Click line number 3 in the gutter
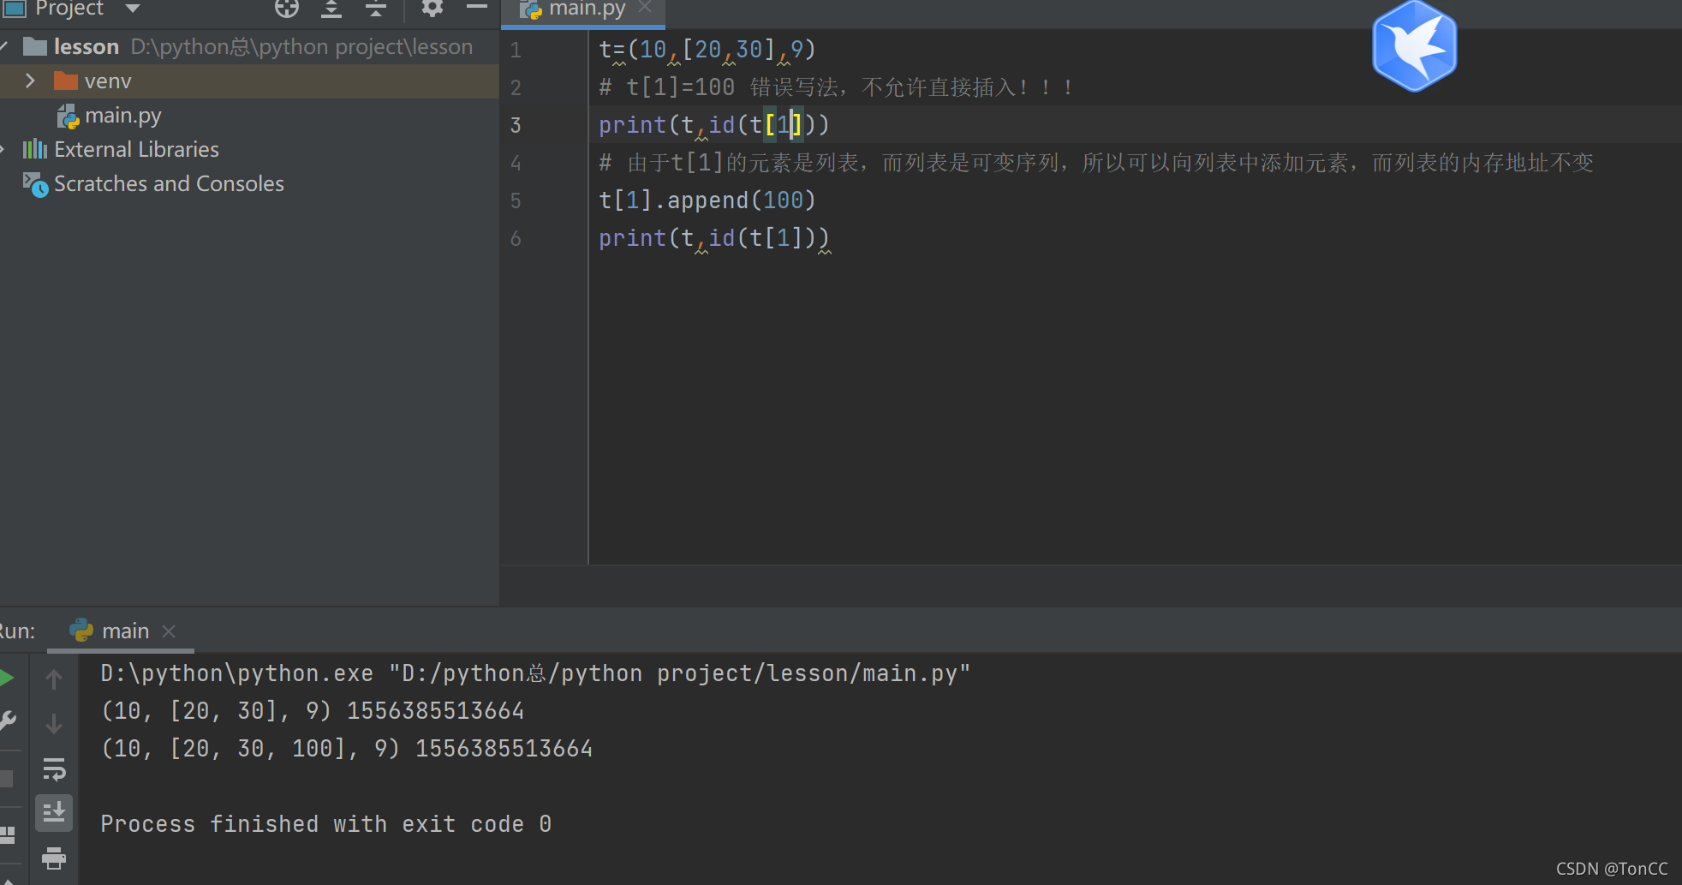The image size is (1682, 885). tap(516, 125)
